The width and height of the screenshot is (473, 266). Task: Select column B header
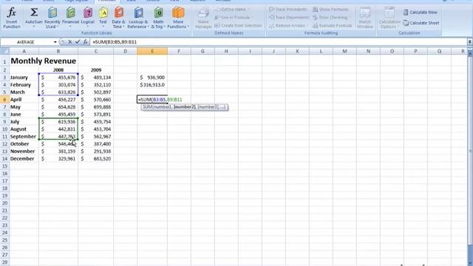click(x=58, y=51)
